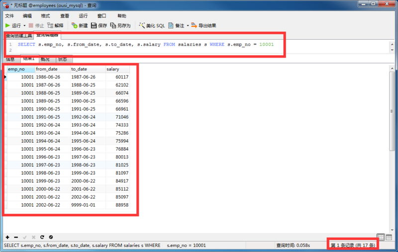This screenshot has height=252, width=398.
Task: Delete the record with the minus icon
Action: tap(16, 237)
